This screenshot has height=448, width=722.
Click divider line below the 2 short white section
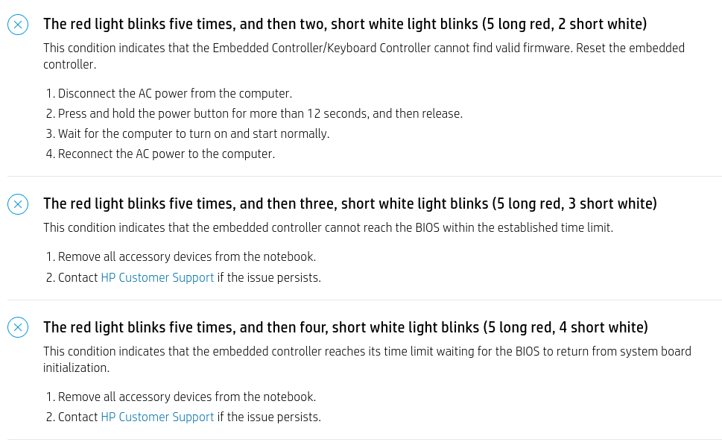coord(364,177)
